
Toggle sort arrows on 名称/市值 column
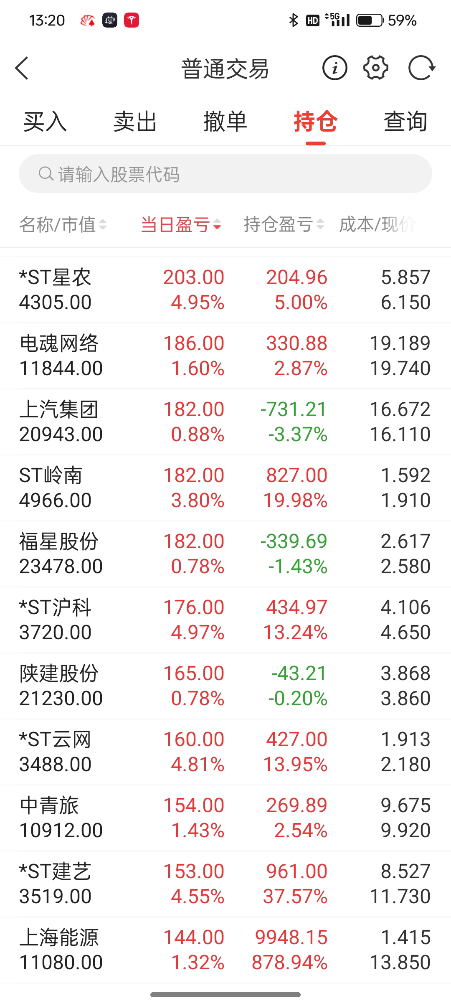[x=103, y=225]
